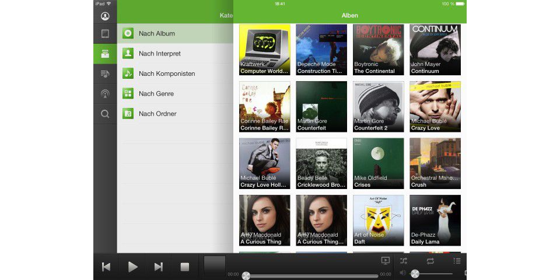
Task: Open Kraftwerk Computer World album
Action: tap(265, 50)
